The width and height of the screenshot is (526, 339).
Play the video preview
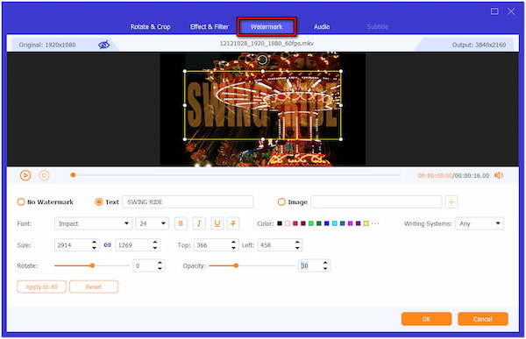tap(25, 175)
